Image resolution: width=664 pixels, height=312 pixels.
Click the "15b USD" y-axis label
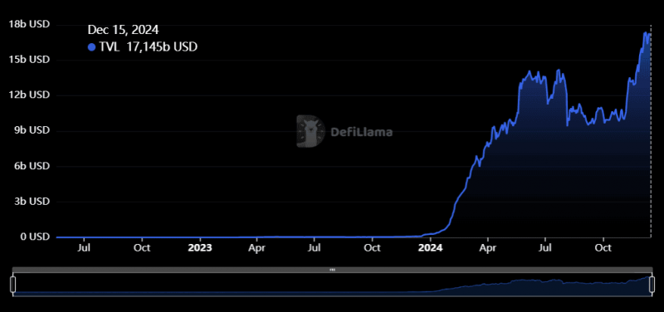pos(29,59)
